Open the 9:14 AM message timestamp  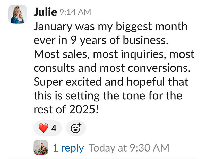(x=75, y=12)
